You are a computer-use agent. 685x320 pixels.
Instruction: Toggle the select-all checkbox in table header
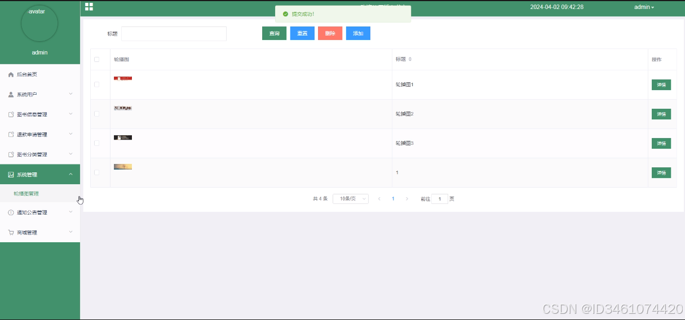pyautogui.click(x=96, y=59)
